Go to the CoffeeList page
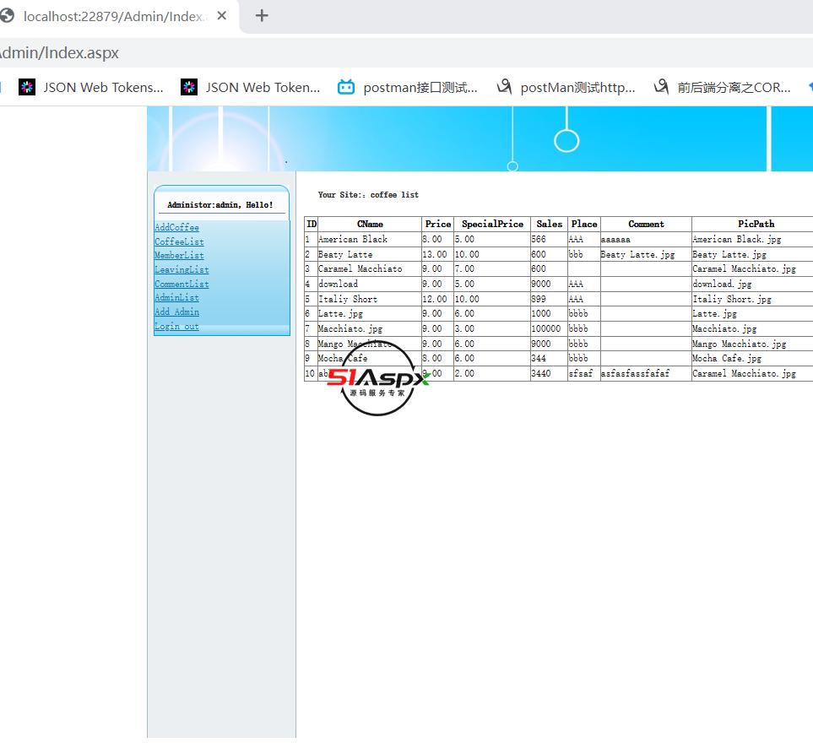This screenshot has height=748, width=813. point(179,241)
